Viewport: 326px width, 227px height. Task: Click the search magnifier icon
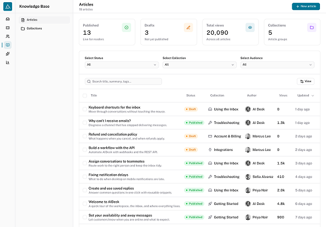(x=89, y=82)
